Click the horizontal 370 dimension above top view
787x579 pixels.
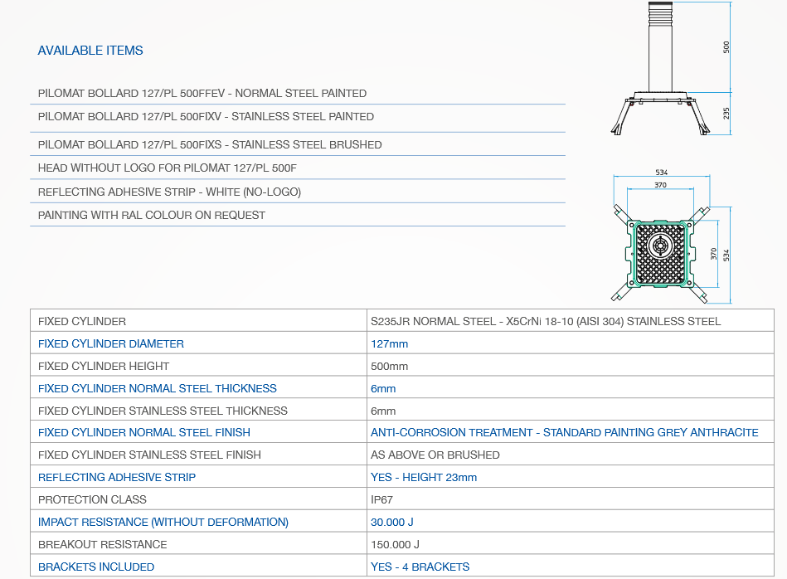(x=660, y=185)
